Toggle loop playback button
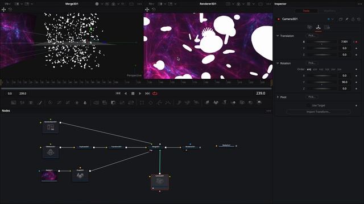The image size is (364, 204). click(155, 93)
